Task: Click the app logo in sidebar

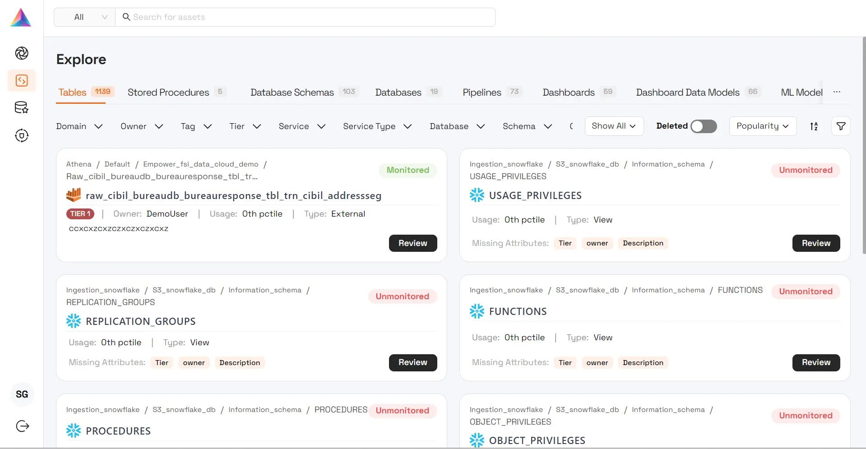Action: pos(21,18)
